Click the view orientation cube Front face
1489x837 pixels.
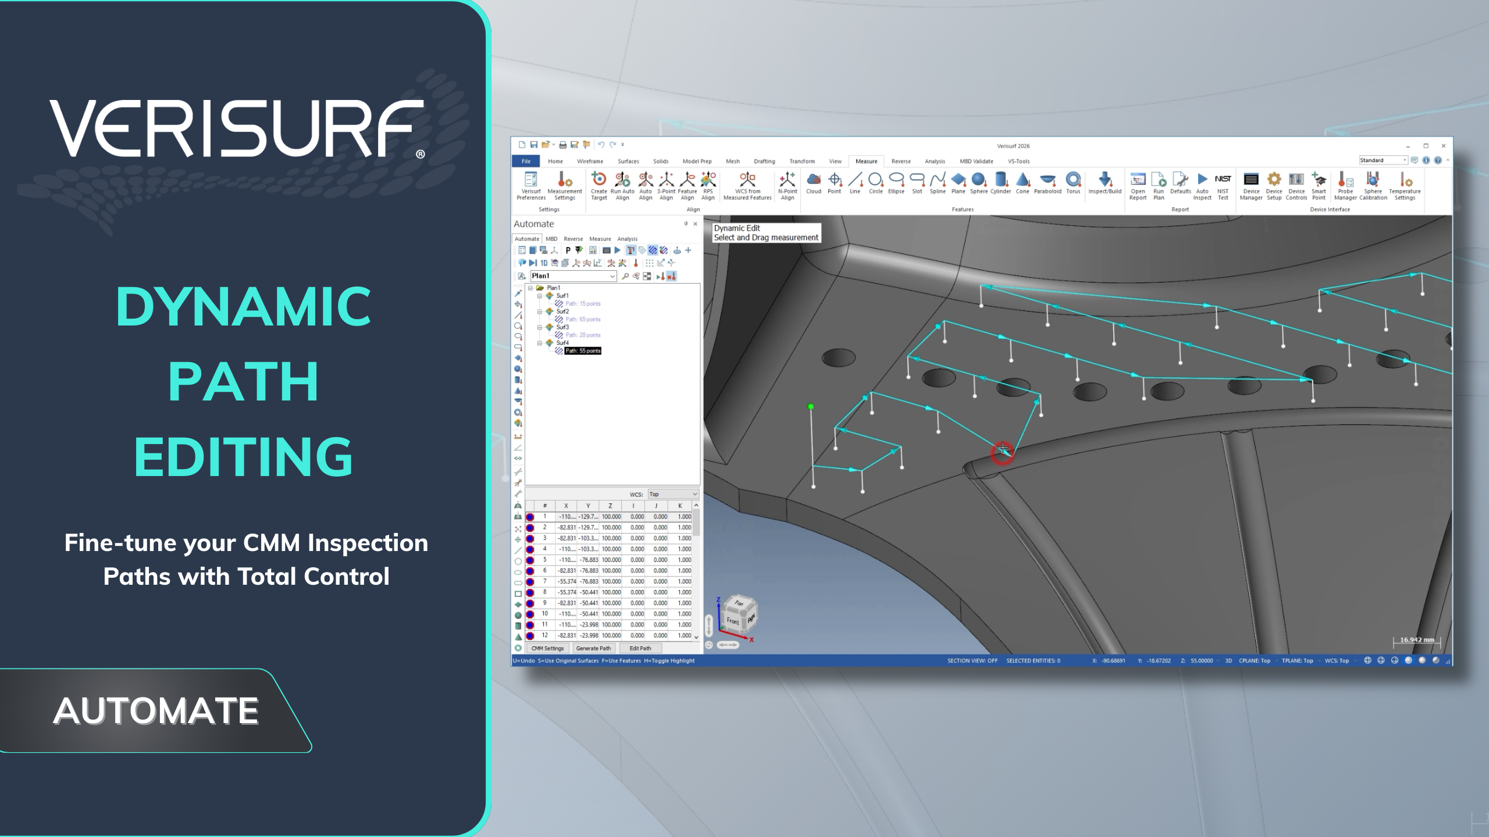pyautogui.click(x=733, y=621)
